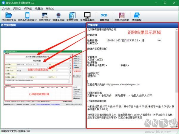Screen dimensions: 179x134
Task: Open the 使用教程 tutorial
Action: coord(137,17)
